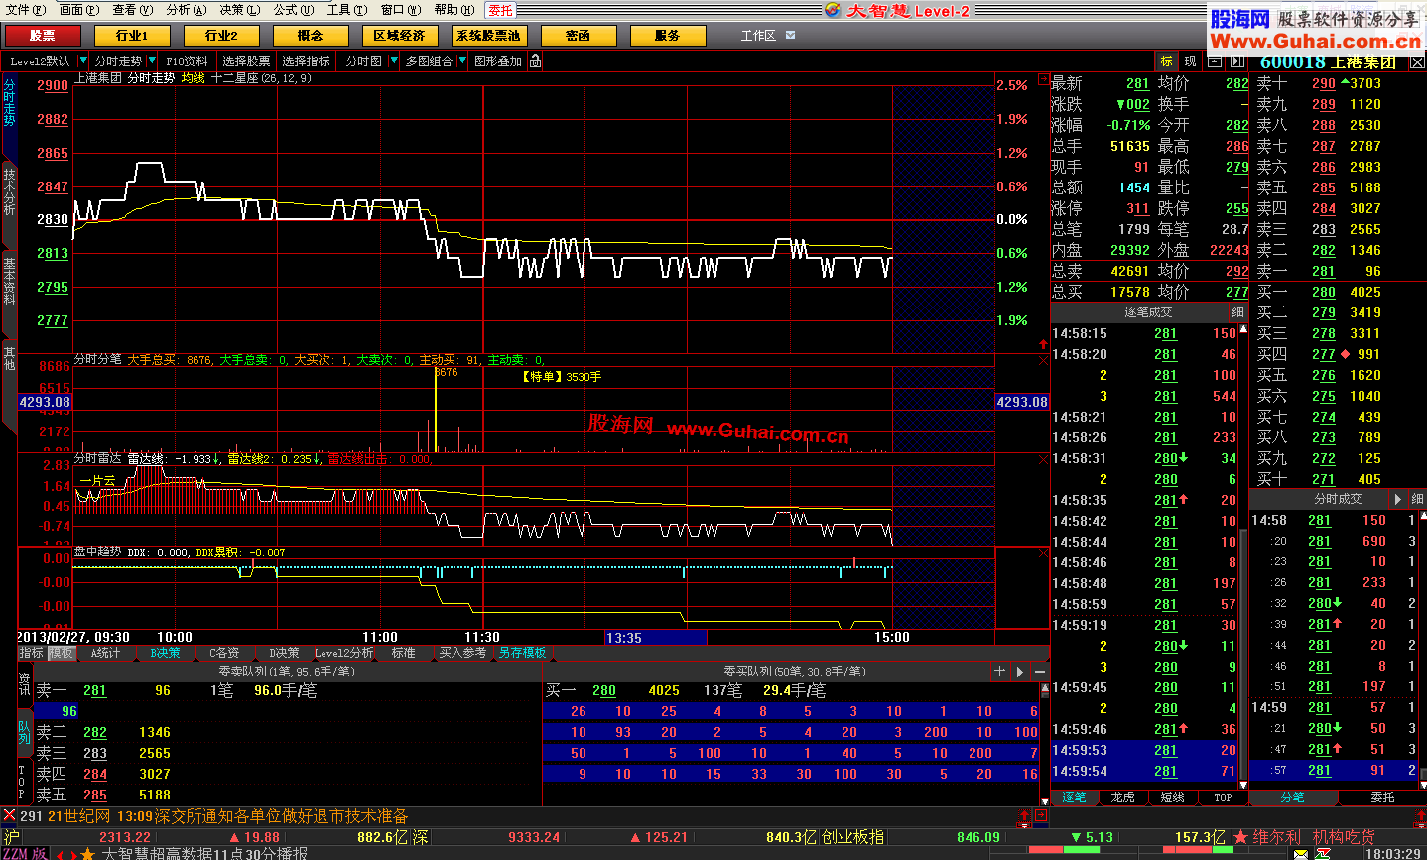Click the red up-arrow on main chart edge
The width and height of the screenshot is (1427, 860).
pos(1043,344)
